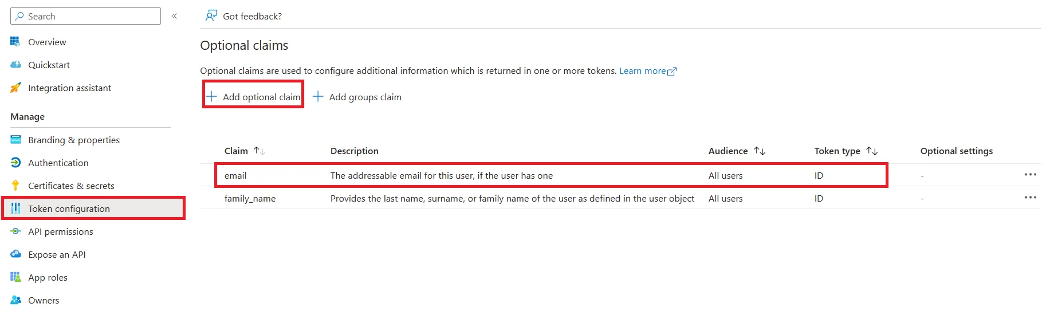
Task: Sort the table by the Audience column
Action: pos(737,151)
